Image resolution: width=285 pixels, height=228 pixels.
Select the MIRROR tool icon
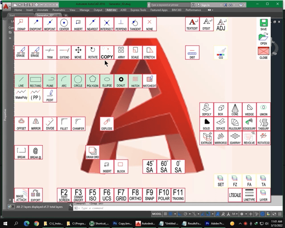coord(35,124)
